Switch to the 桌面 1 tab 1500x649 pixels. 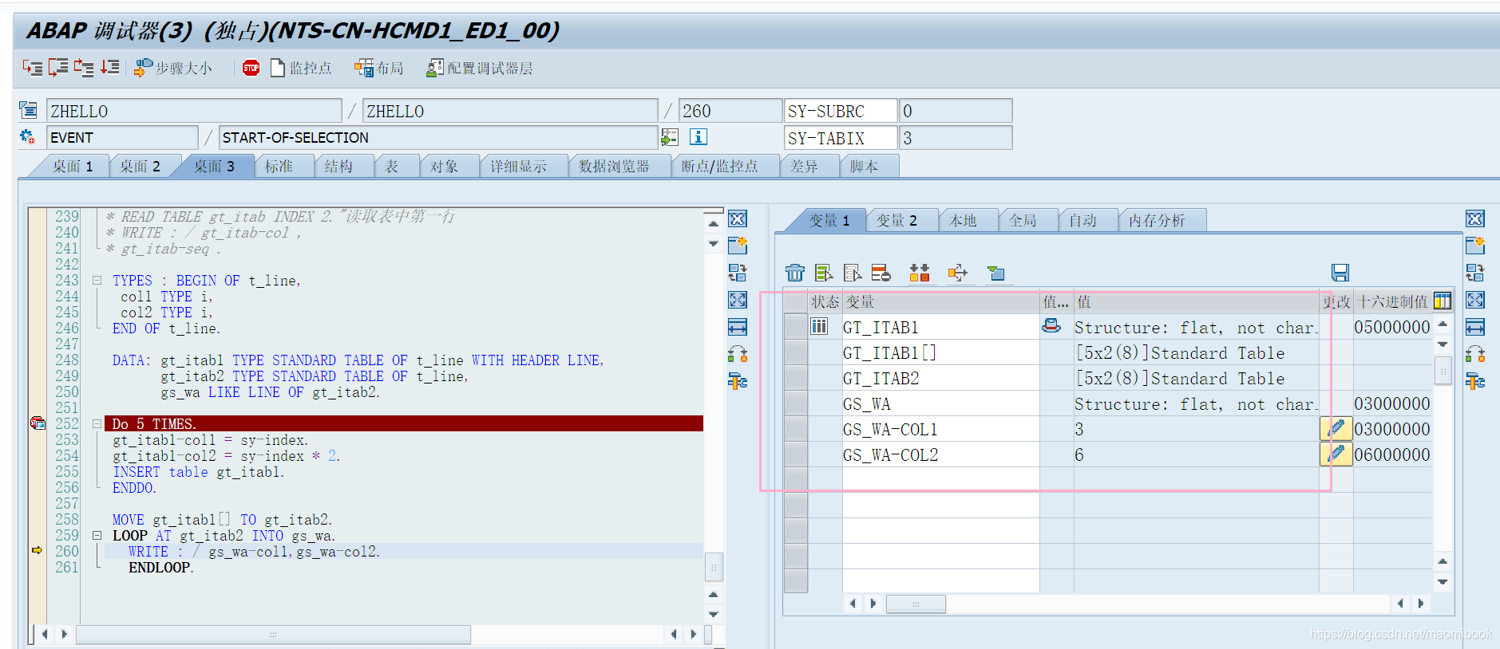(x=73, y=166)
